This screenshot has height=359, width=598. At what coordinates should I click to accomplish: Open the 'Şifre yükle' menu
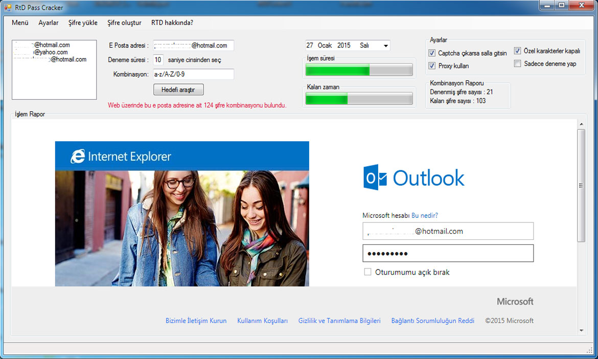pyautogui.click(x=83, y=23)
